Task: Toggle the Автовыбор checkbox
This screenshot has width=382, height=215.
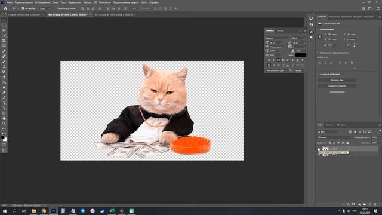Action: click(23, 8)
